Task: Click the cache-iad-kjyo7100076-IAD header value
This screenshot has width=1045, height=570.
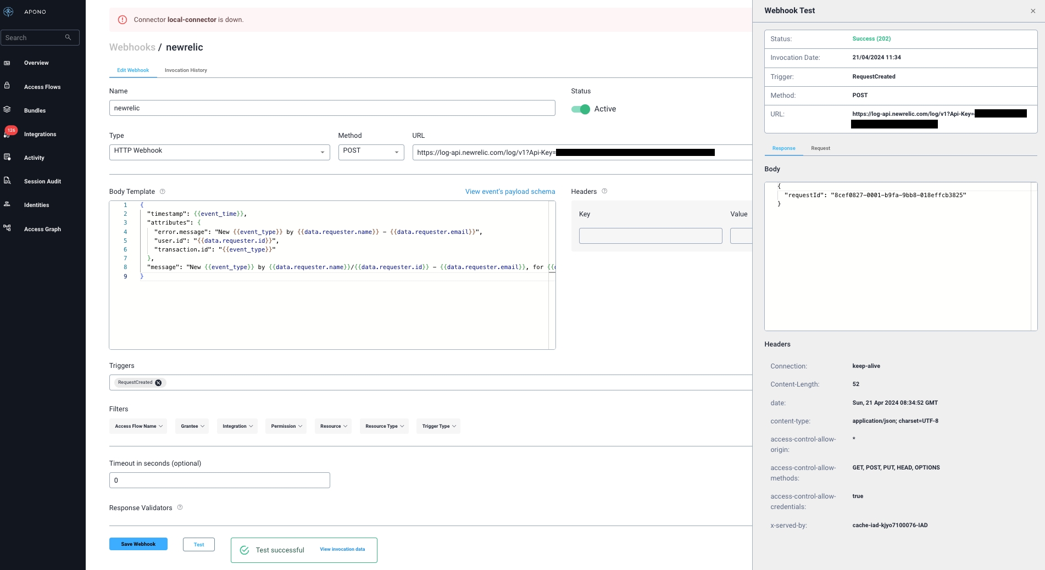Action: tap(890, 526)
